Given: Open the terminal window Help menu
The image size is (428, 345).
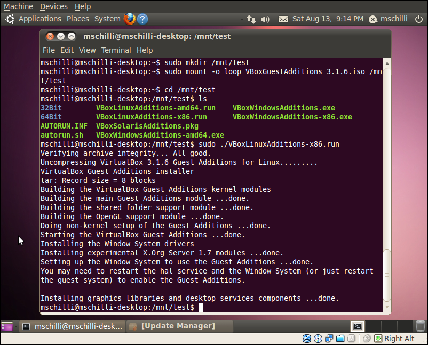Looking at the screenshot, I should pos(145,50).
